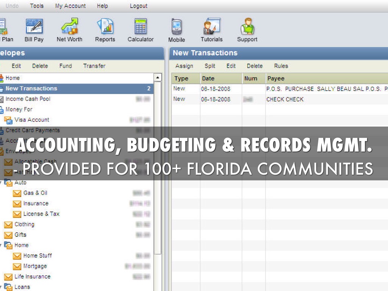Click Split in the transactions toolbar

210,66
